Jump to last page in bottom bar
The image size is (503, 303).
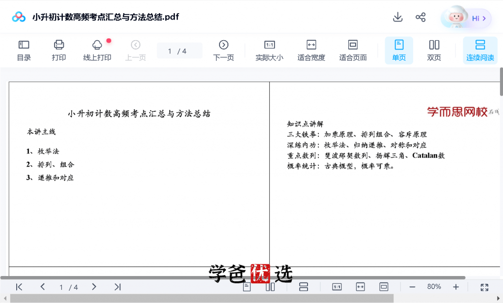pos(118,287)
